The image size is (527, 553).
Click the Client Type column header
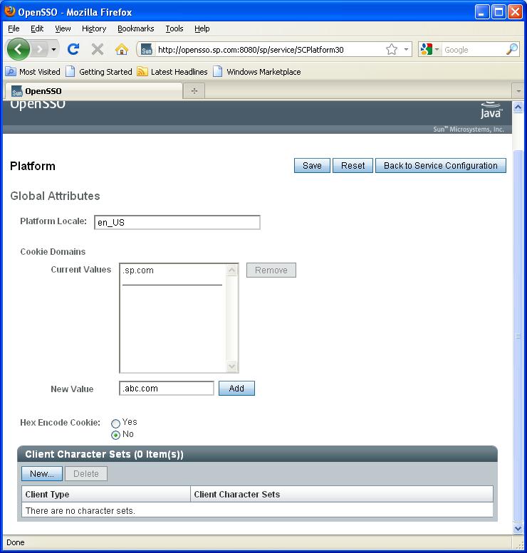(x=106, y=494)
